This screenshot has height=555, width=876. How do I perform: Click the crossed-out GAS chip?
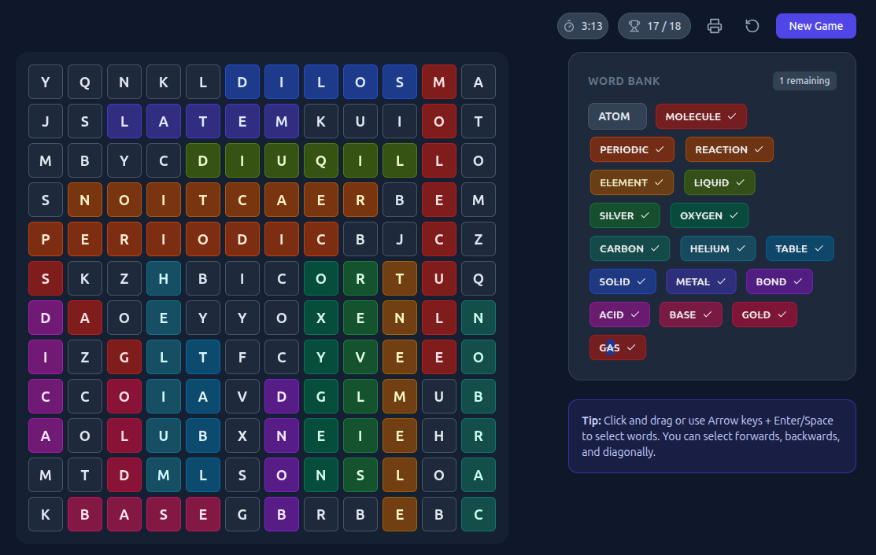click(x=618, y=347)
